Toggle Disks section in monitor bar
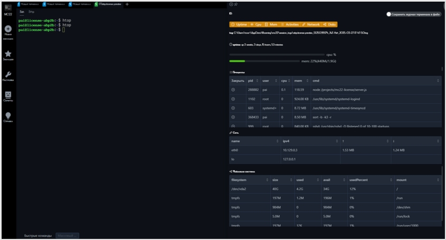The image size is (446, 240). point(329,24)
